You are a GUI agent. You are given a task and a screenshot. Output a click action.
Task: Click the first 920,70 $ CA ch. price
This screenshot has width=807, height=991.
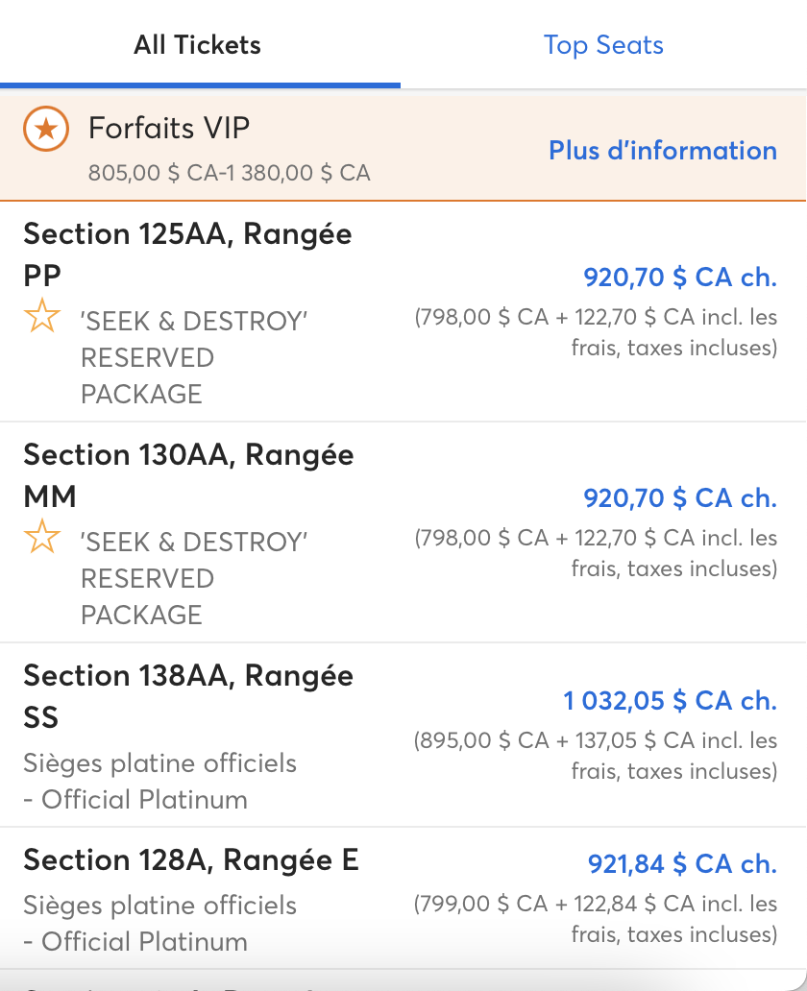680,277
